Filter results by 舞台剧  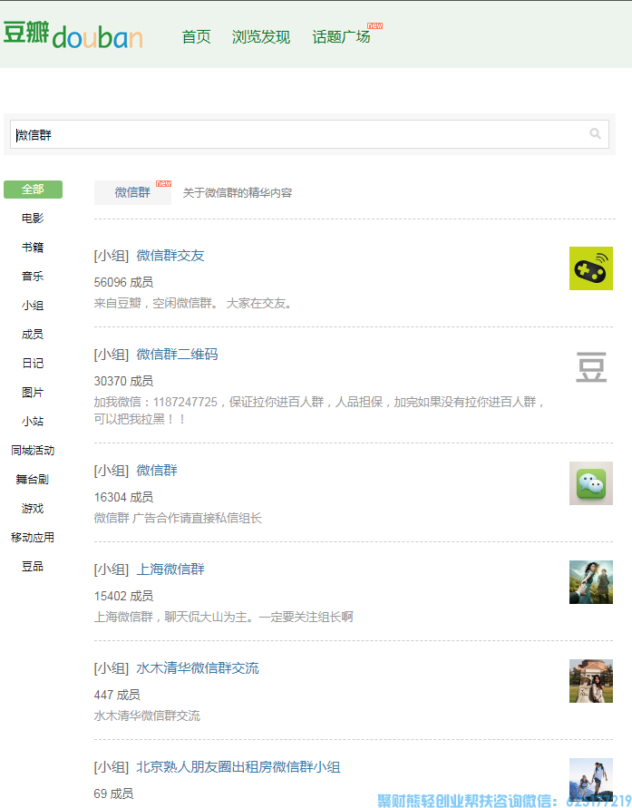click(x=33, y=479)
